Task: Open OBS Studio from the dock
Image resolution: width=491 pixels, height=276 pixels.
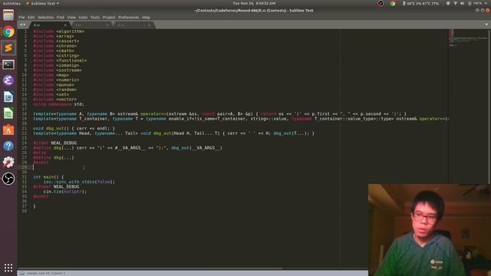Action: point(8,179)
